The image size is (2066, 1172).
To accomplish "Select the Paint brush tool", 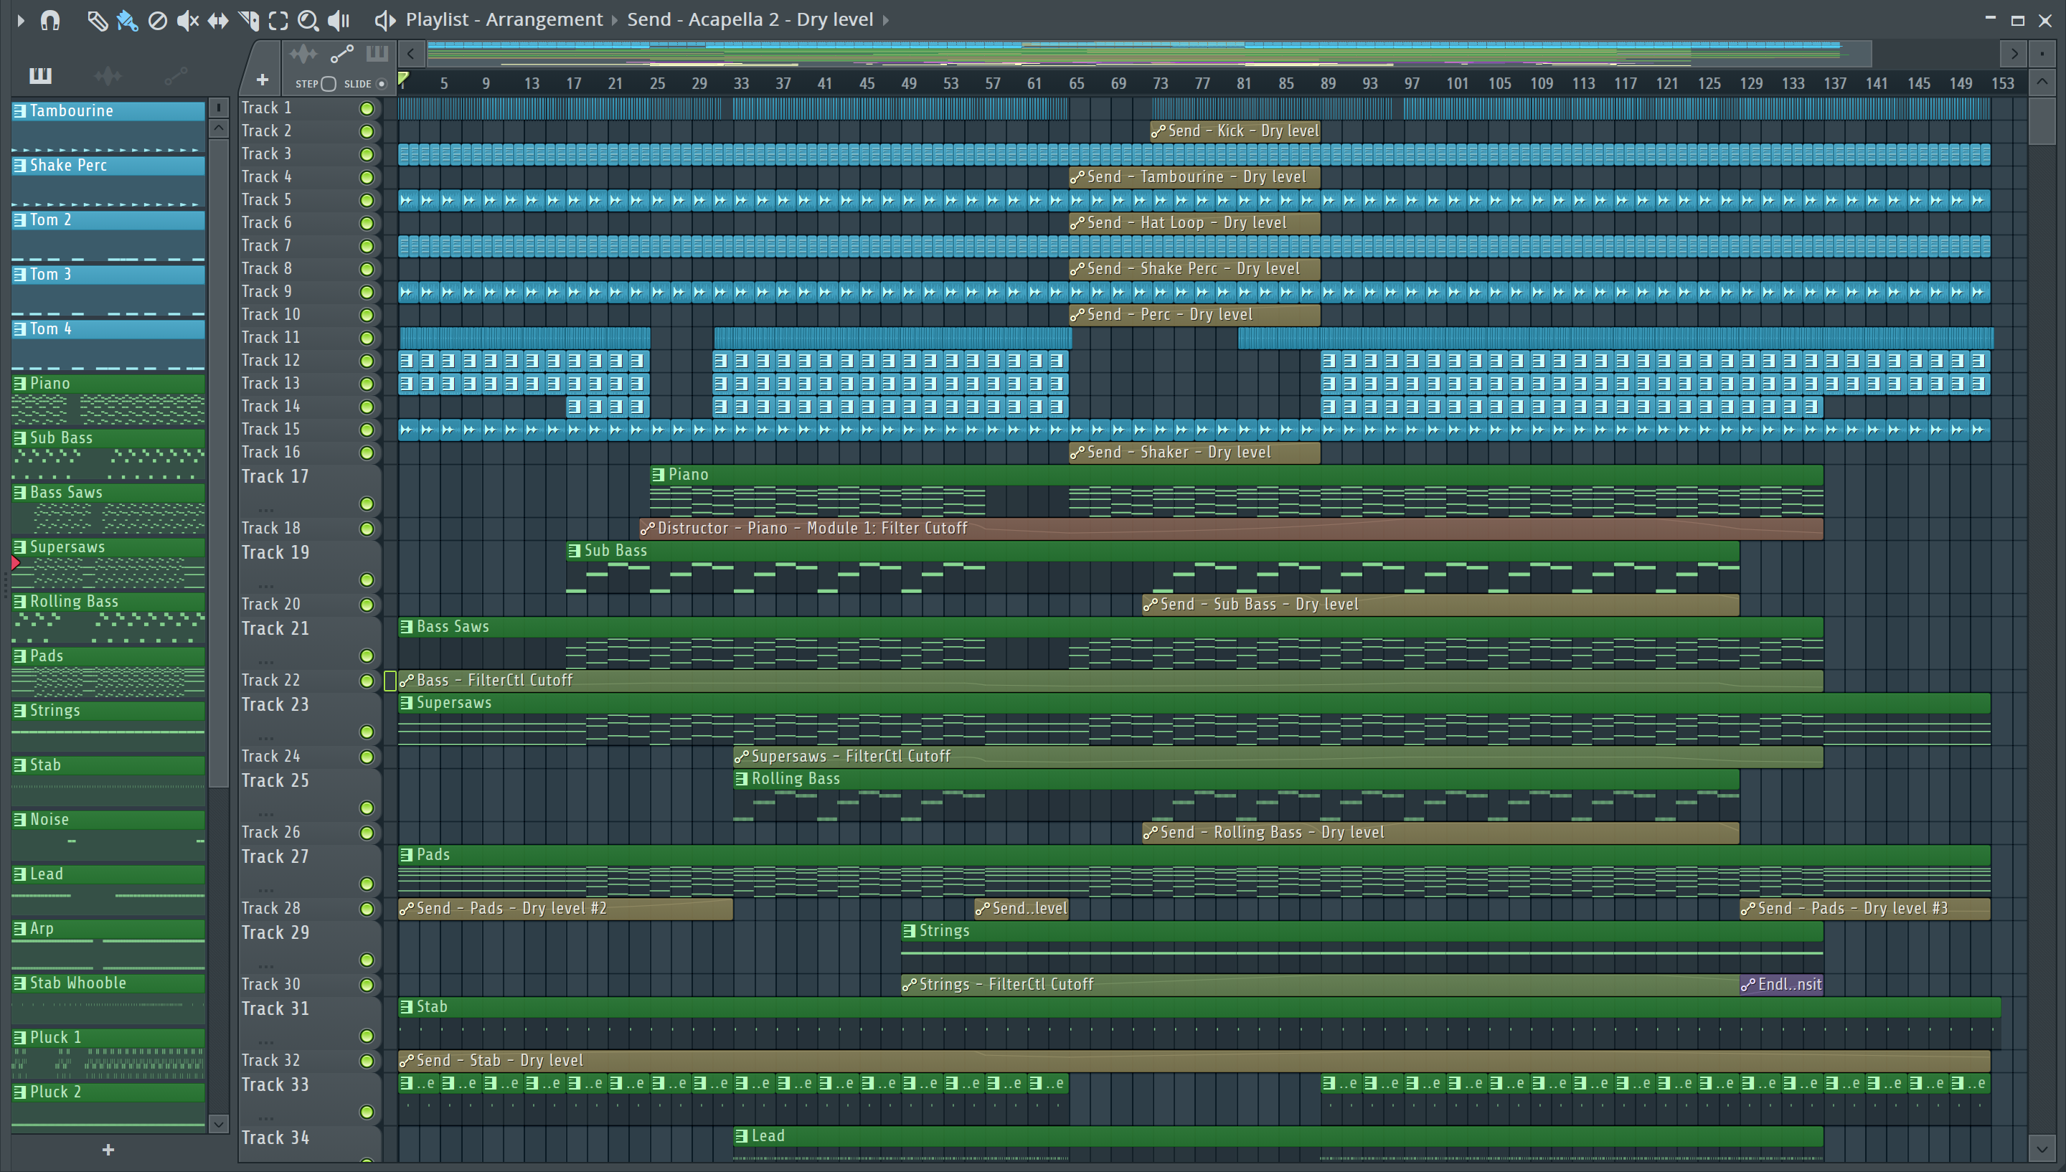I will click(x=126, y=20).
